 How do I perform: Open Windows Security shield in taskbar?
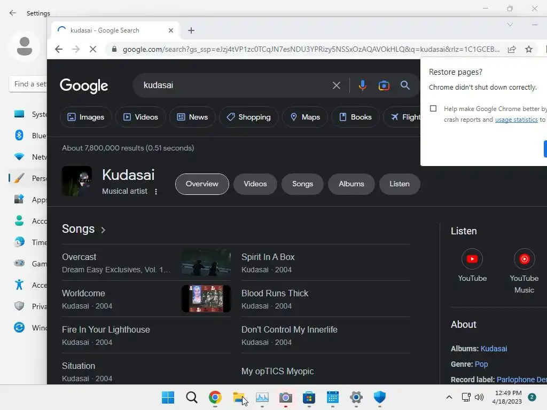pyautogui.click(x=379, y=397)
